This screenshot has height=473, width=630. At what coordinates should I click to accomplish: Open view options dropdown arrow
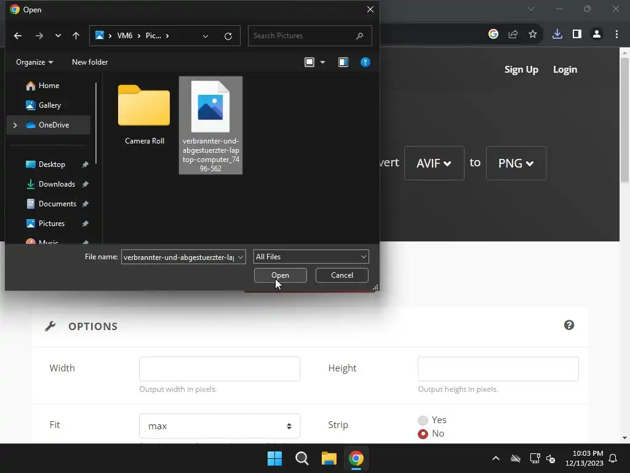tap(322, 62)
